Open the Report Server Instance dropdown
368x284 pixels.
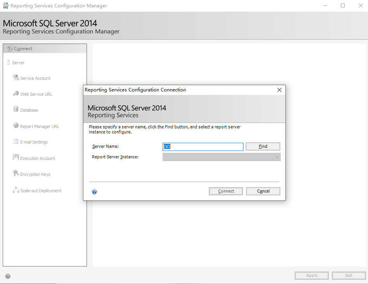click(x=221, y=157)
